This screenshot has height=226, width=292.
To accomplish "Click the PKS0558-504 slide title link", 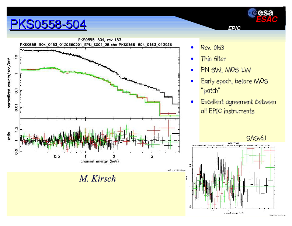I will tap(48, 25).
